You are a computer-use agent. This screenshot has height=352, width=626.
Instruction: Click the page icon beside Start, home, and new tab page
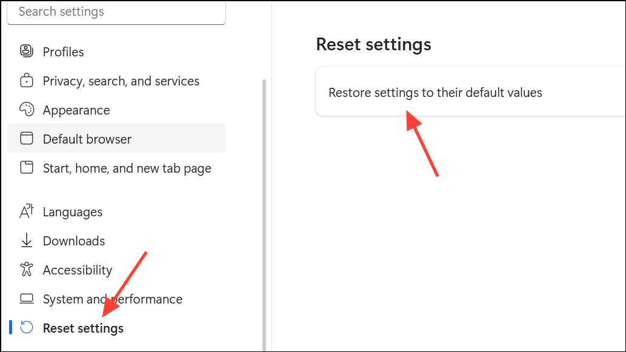pos(27,168)
